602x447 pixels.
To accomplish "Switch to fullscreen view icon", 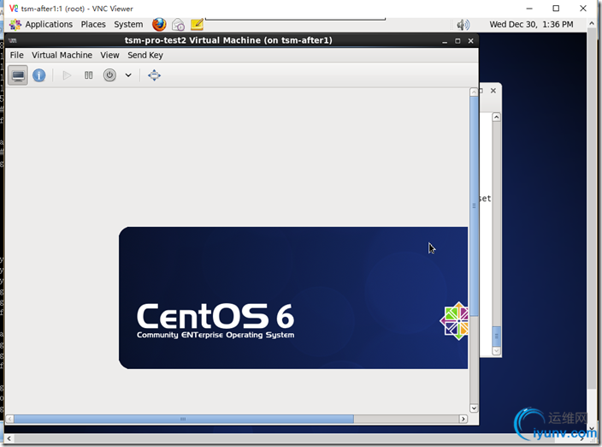I will click(154, 75).
